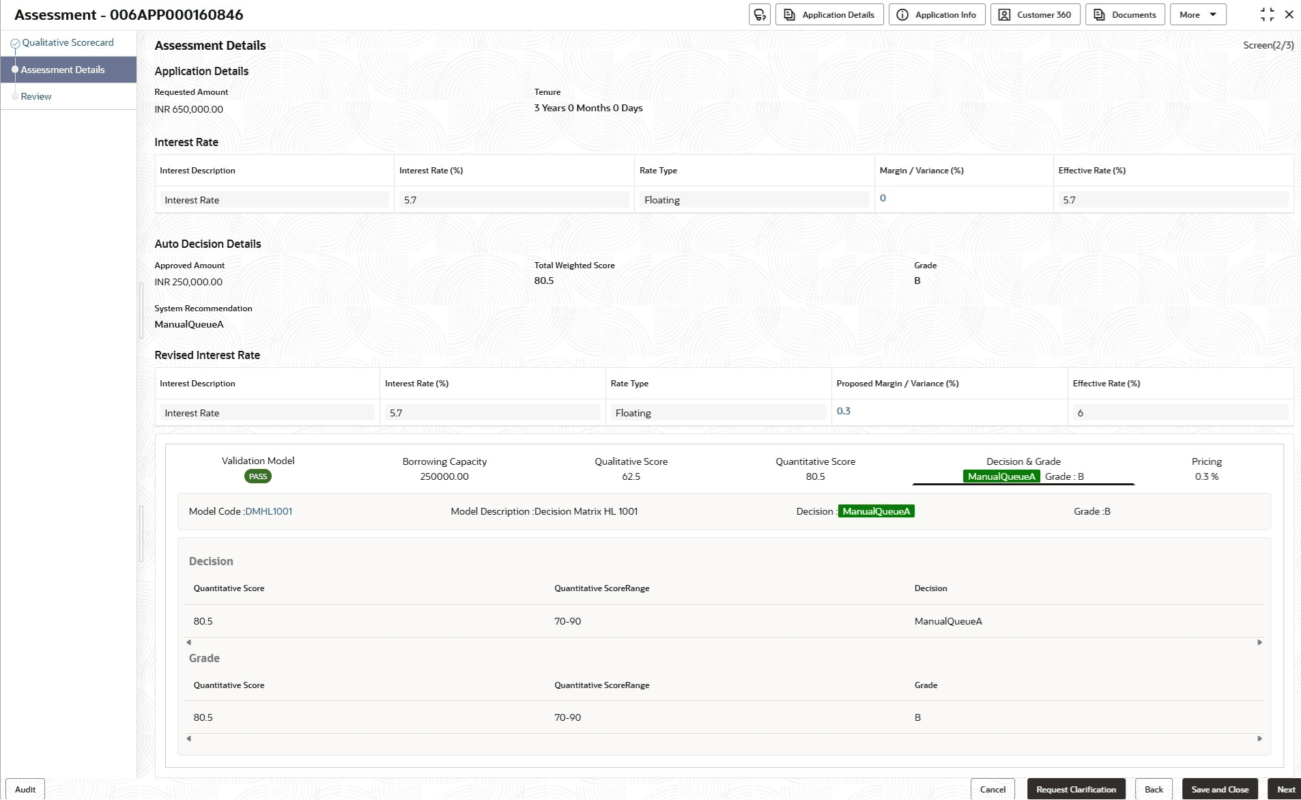Click the Interest Description field in Interest Rate table
The width and height of the screenshot is (1301, 800).
pyautogui.click(x=274, y=200)
